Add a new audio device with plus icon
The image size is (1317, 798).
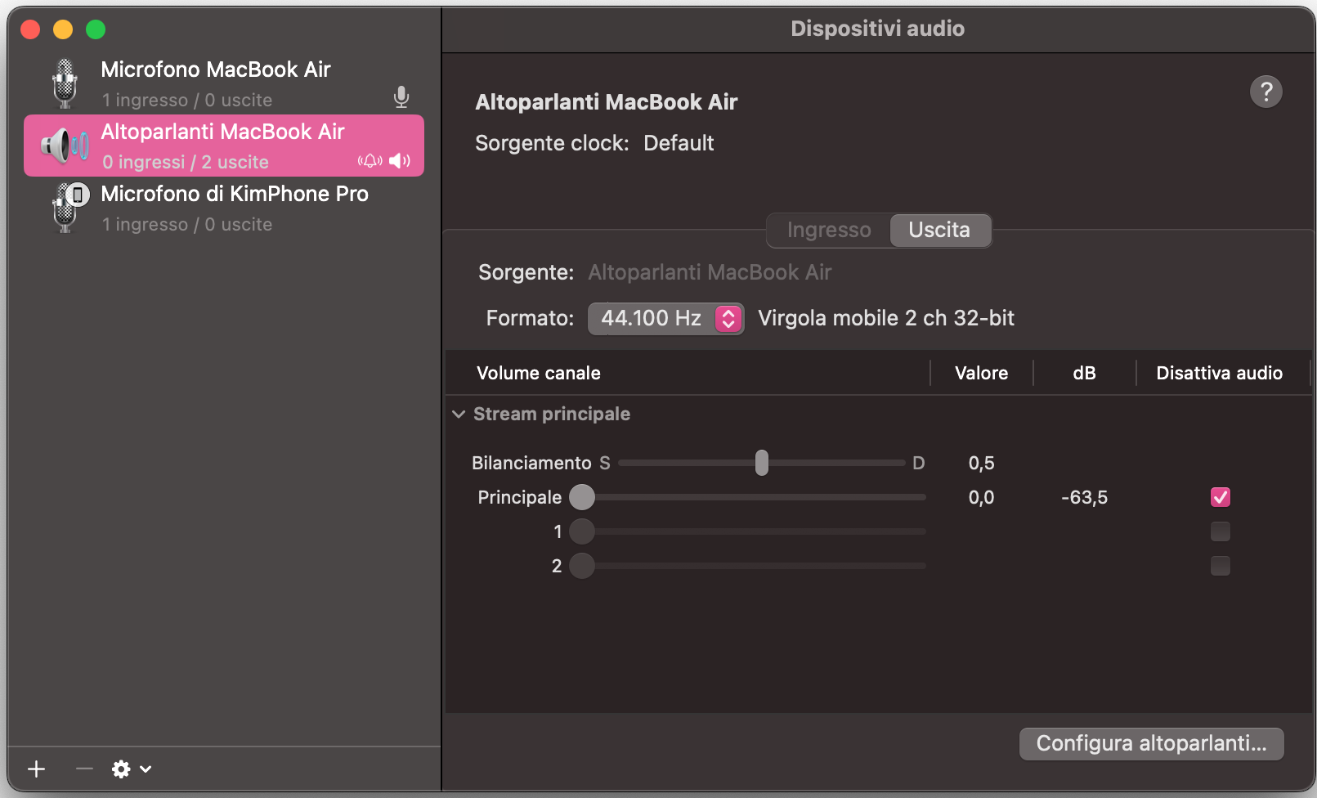pyautogui.click(x=35, y=769)
